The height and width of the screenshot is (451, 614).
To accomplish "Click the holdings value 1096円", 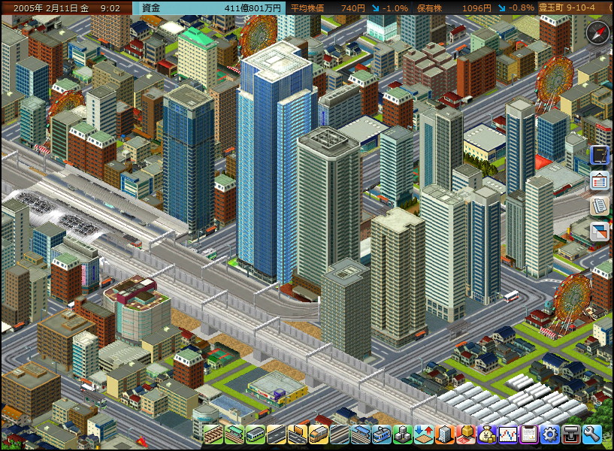I will click(x=476, y=8).
